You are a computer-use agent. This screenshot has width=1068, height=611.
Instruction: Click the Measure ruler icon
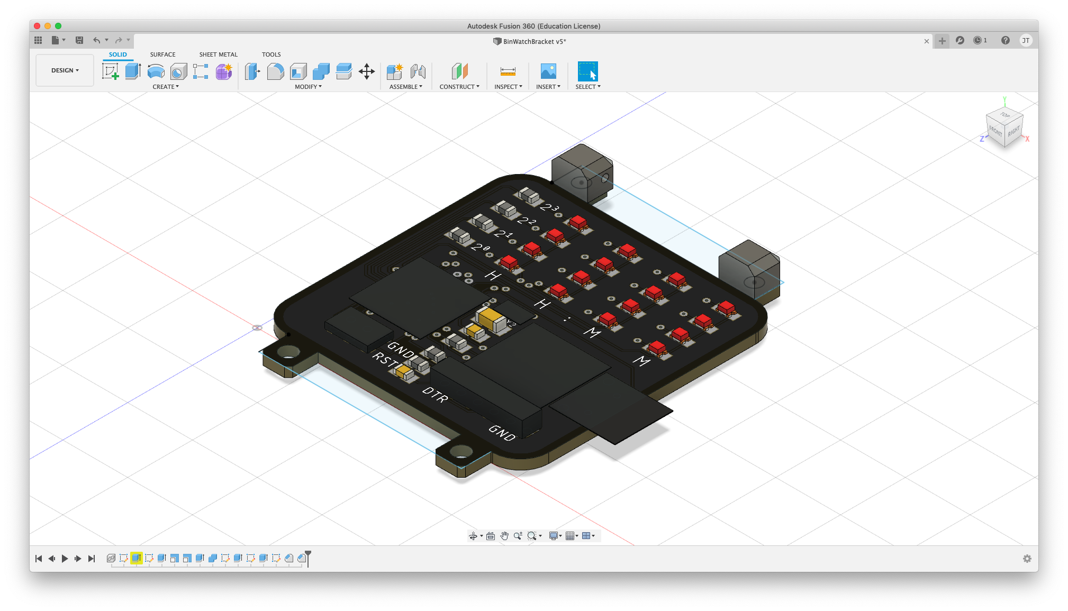pyautogui.click(x=508, y=71)
